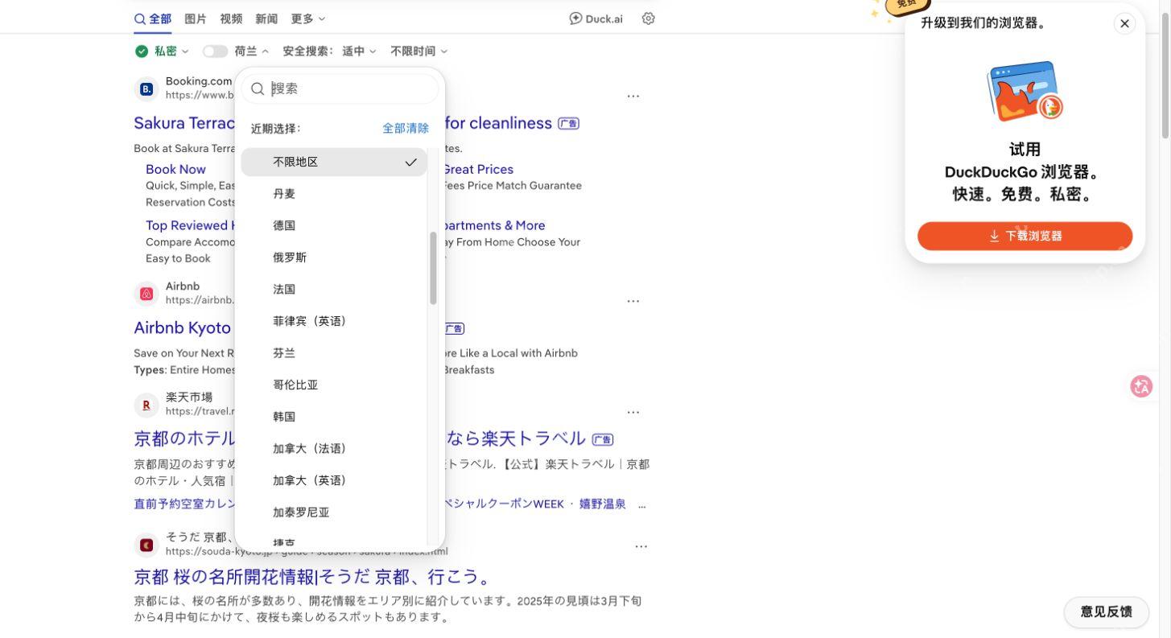Open 京都 桜の名所開花情報 result title
This screenshot has height=638, width=1171.
(312, 577)
